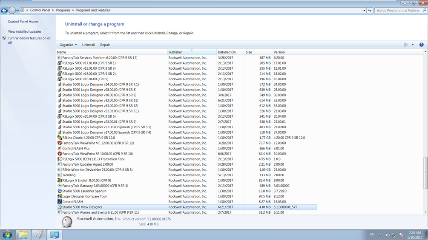428x240 pixels.
Task: Show hidden tray icons arrow
Action: 380,234
